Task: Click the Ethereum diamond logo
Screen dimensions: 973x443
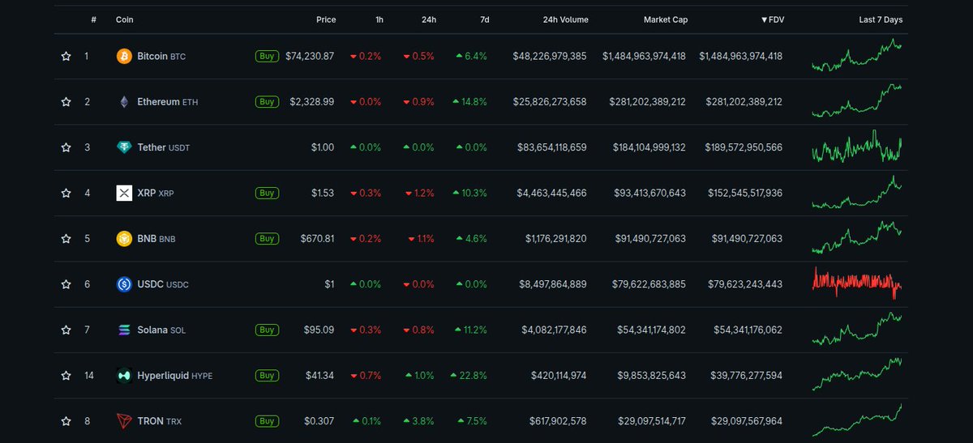Action: (x=124, y=102)
